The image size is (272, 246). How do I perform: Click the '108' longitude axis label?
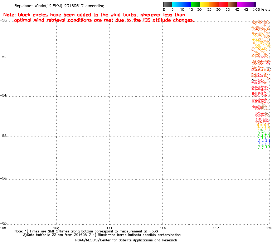(56, 228)
